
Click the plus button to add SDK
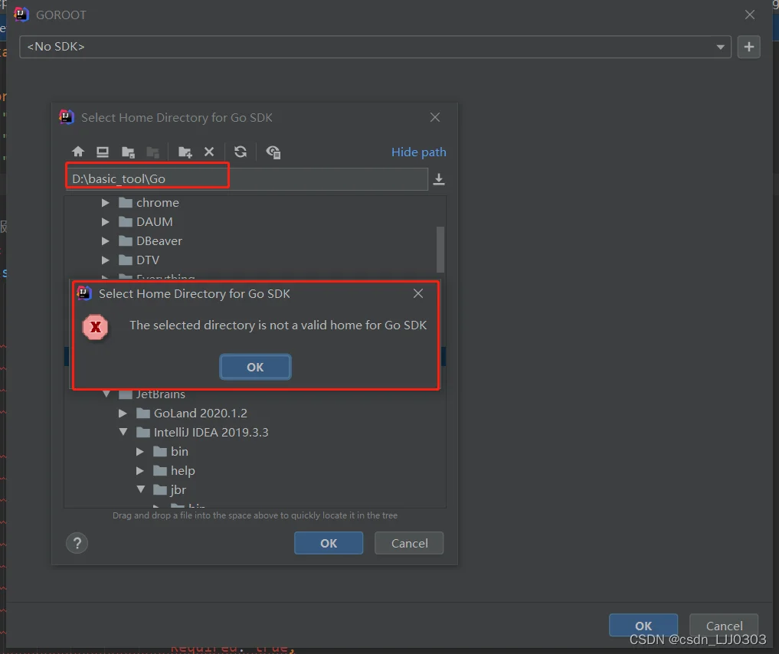point(748,47)
